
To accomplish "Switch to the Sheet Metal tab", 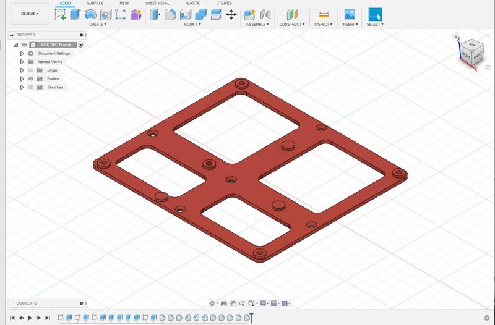I will click(157, 3).
